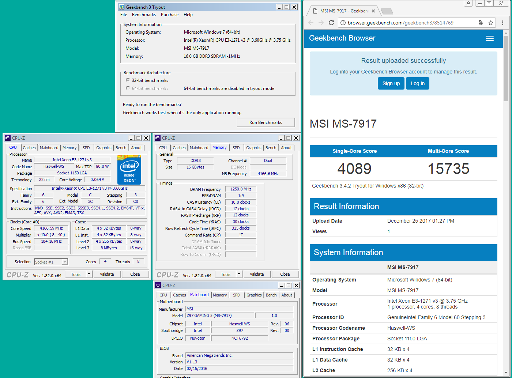The width and height of the screenshot is (512, 378).
Task: Click Log in button
Action: pos(418,83)
